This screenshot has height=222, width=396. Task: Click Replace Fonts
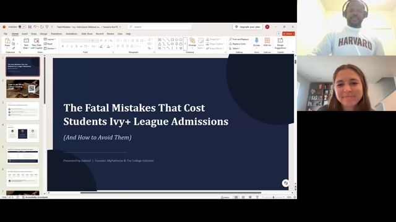(x=238, y=44)
